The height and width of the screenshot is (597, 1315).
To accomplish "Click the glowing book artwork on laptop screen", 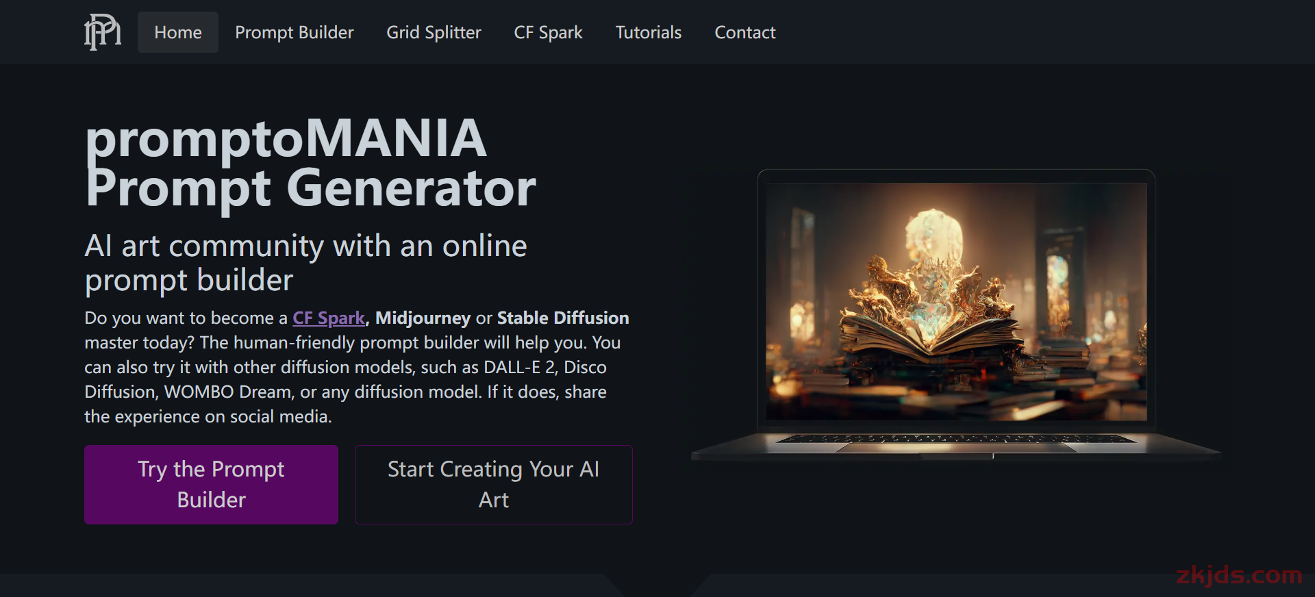I will point(956,301).
